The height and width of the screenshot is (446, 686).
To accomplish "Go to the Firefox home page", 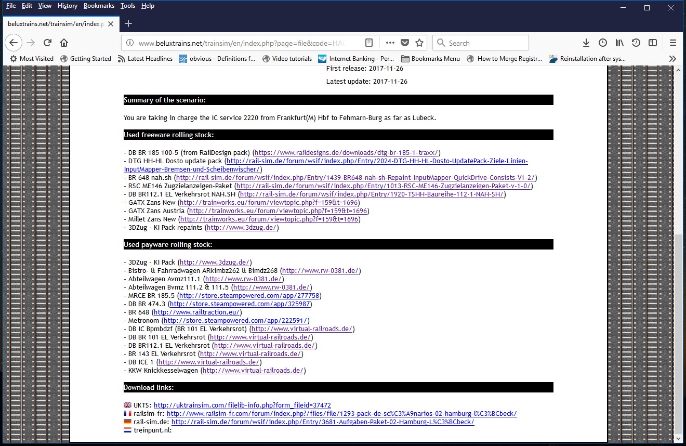I will tap(64, 43).
